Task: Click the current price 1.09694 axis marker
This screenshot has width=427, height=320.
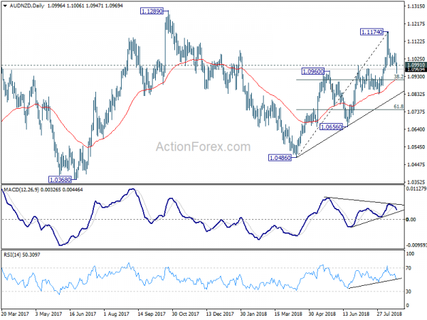Action: (415, 69)
